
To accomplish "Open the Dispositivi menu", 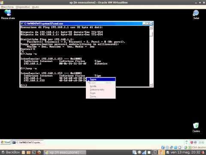I will coord(23,7).
